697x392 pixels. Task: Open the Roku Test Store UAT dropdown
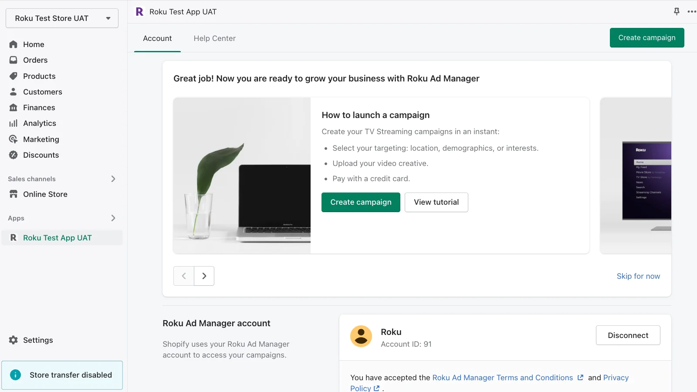62,18
